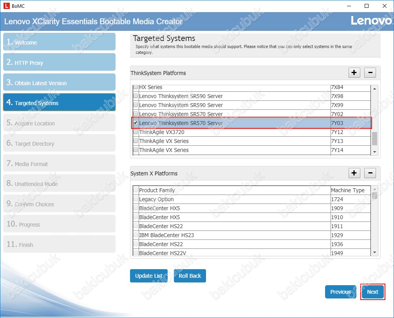Select the 11. Finish step

click(59, 244)
